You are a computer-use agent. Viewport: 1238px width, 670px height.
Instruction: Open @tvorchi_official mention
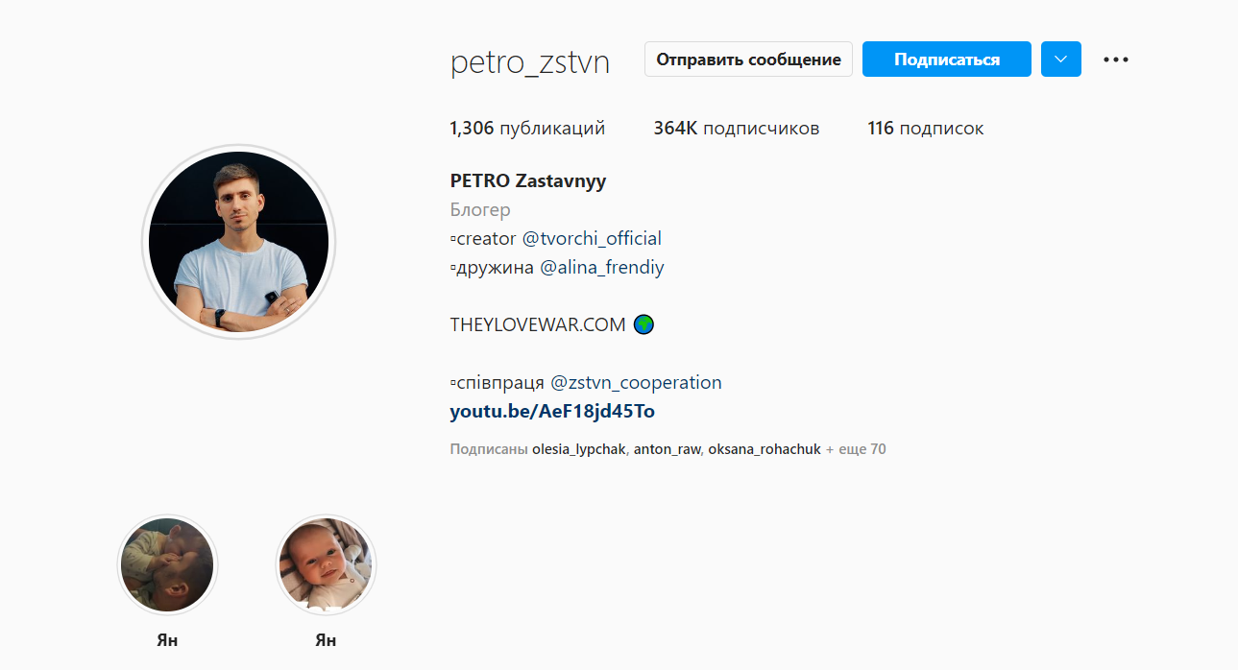click(592, 238)
